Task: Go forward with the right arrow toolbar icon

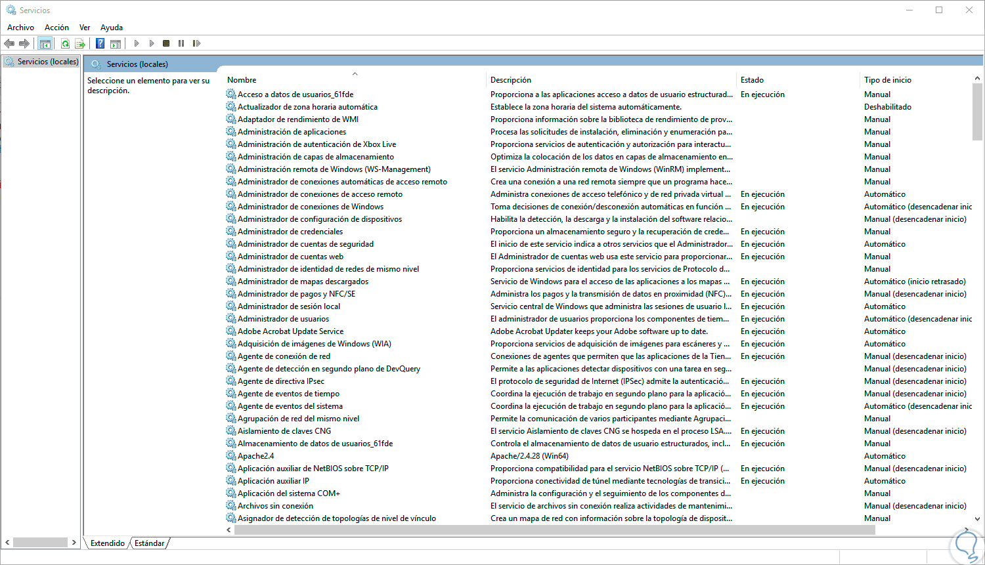Action: pyautogui.click(x=24, y=43)
